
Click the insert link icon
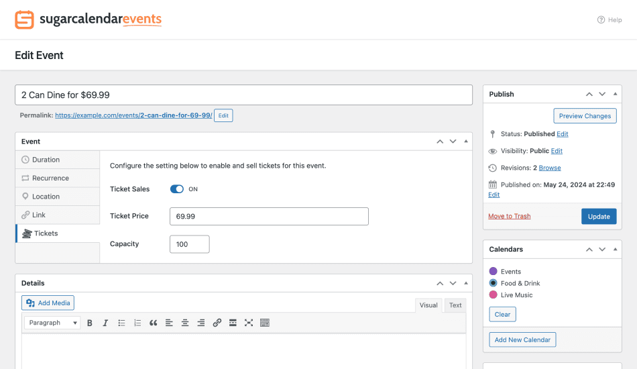pos(217,323)
